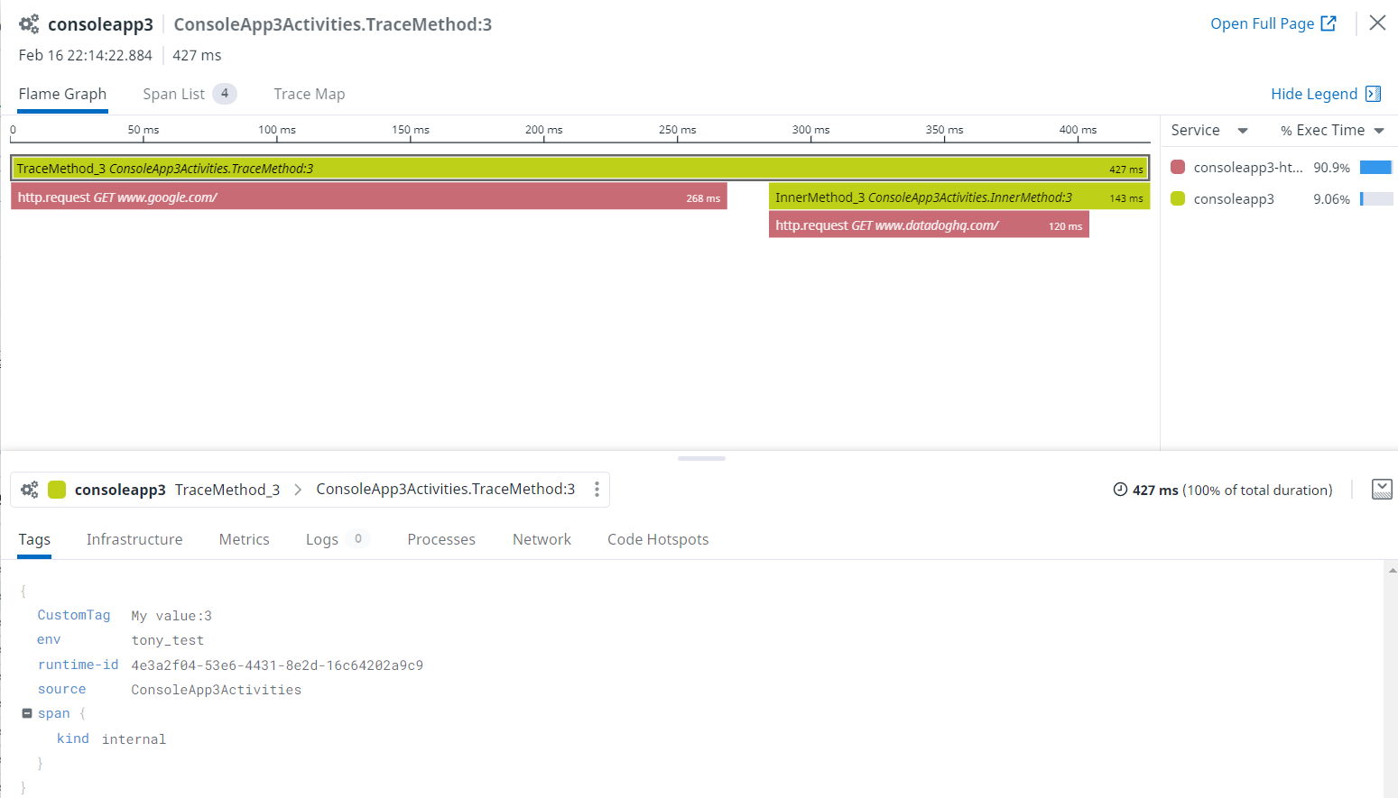Select the http.request GET www.google.com span
This screenshot has width=1398, height=798.
pyautogui.click(x=369, y=197)
